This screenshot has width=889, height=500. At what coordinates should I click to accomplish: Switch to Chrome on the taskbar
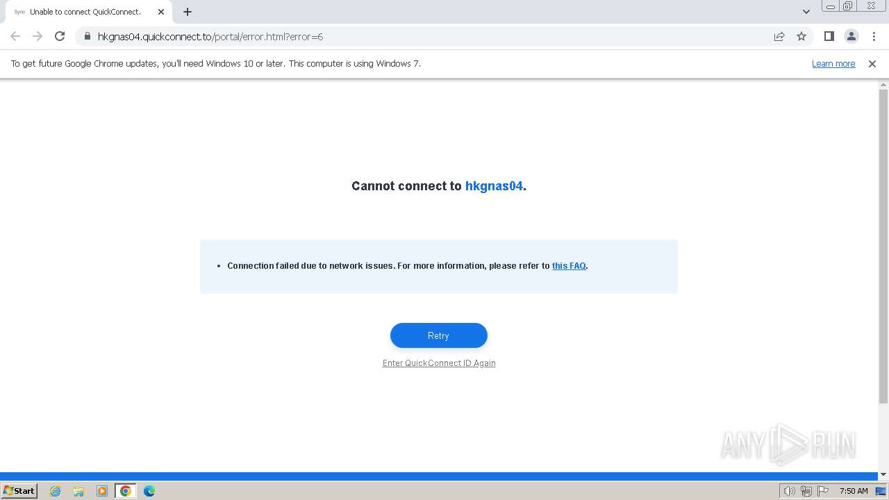[126, 491]
